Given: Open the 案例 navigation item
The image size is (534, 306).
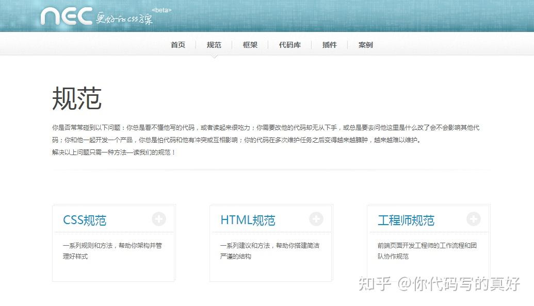Looking at the screenshot, I should pos(365,45).
